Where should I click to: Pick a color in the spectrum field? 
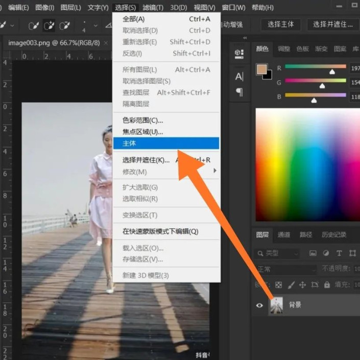click(x=307, y=164)
